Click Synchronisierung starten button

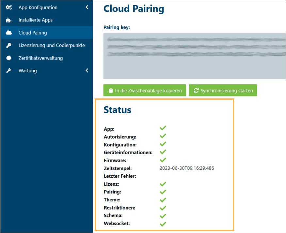tap(223, 90)
